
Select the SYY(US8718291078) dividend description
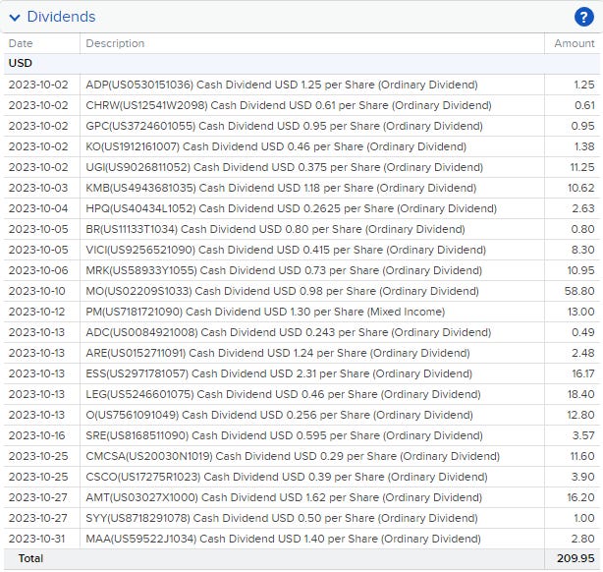tap(282, 518)
